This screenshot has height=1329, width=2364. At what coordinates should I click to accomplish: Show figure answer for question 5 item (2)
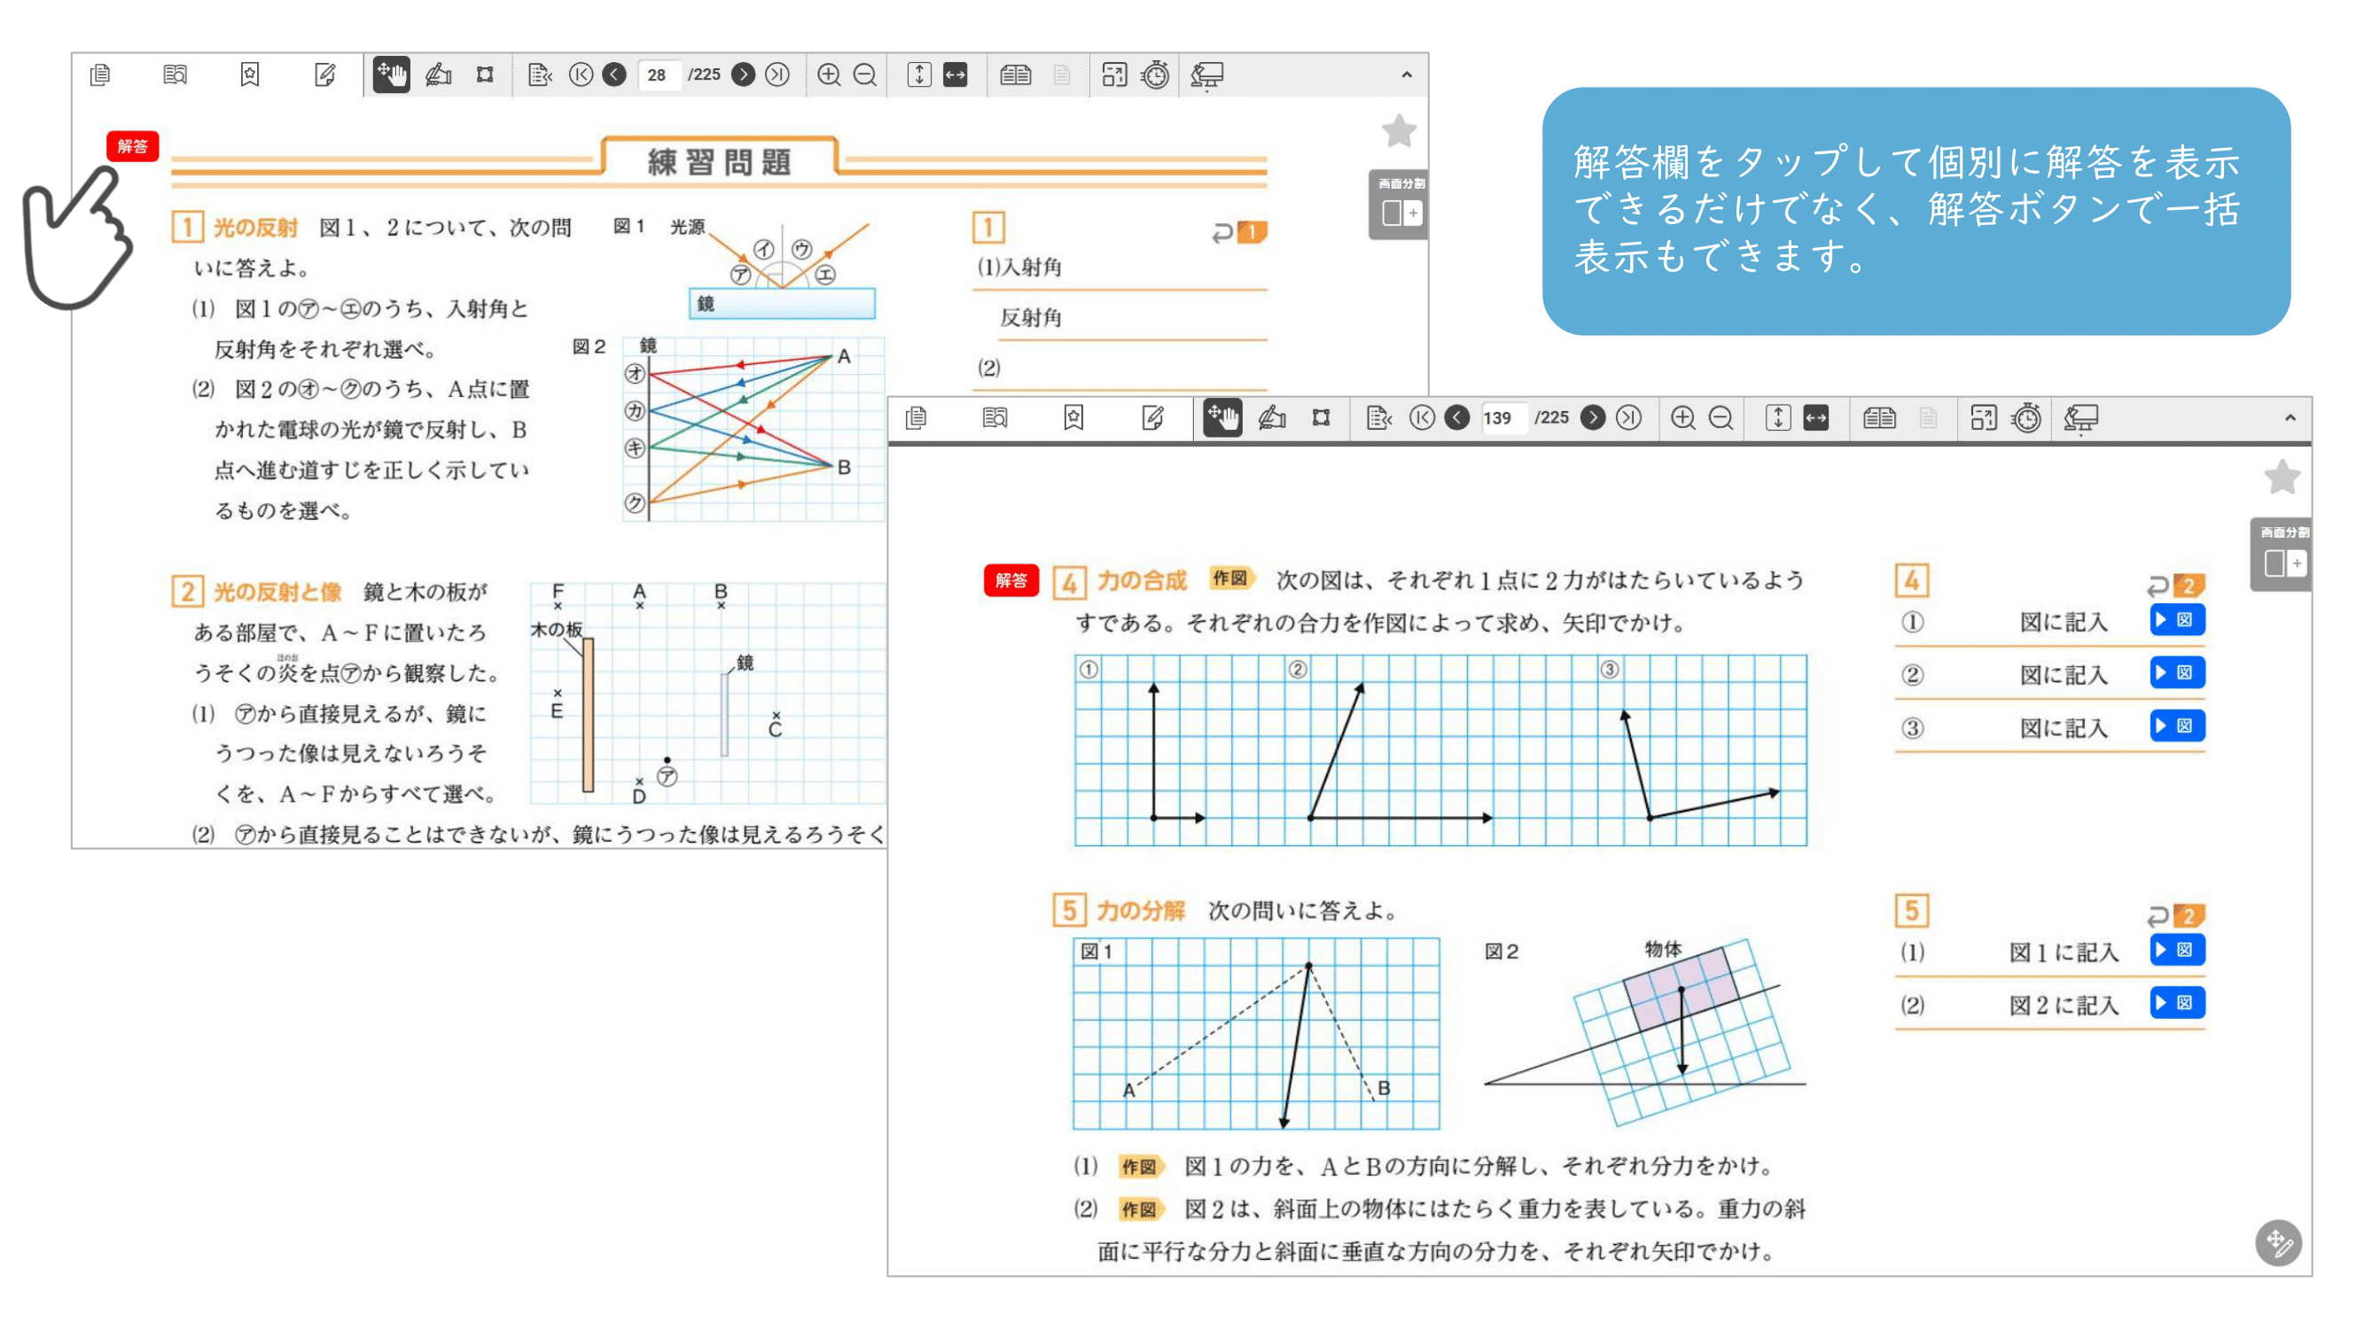click(2177, 1002)
